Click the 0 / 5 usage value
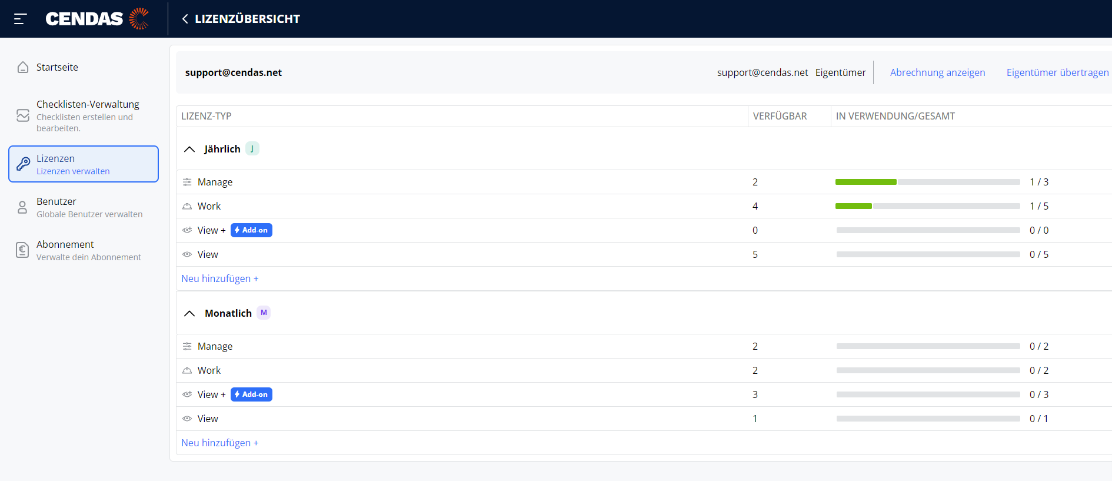This screenshot has width=1112, height=481. [x=1039, y=254]
